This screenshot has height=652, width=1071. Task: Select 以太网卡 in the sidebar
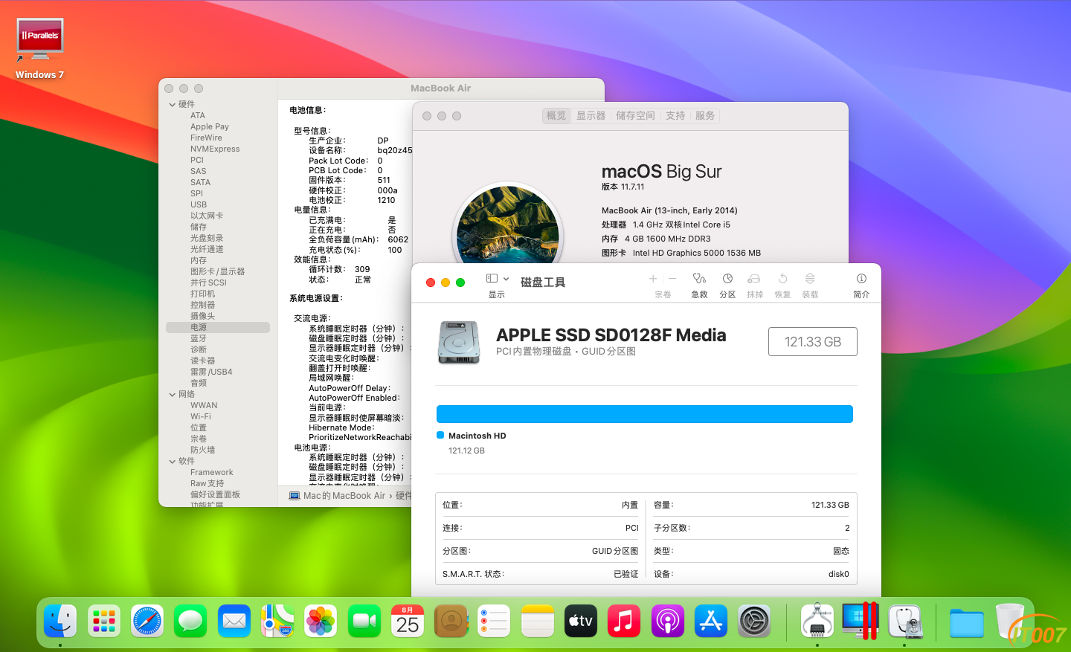(x=207, y=216)
